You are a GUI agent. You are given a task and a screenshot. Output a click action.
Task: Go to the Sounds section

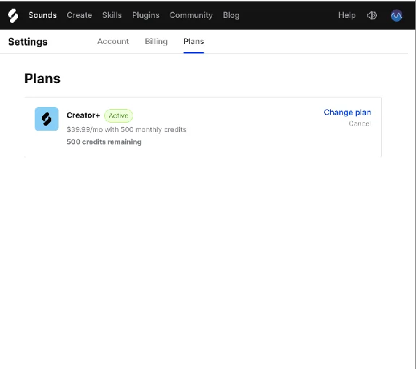(43, 15)
